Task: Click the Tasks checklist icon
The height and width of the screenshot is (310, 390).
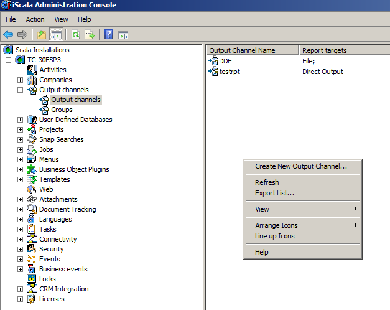Action: [32, 229]
